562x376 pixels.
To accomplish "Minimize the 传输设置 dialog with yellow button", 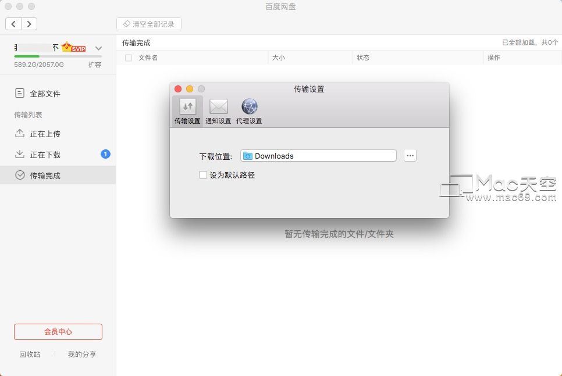I will point(190,89).
